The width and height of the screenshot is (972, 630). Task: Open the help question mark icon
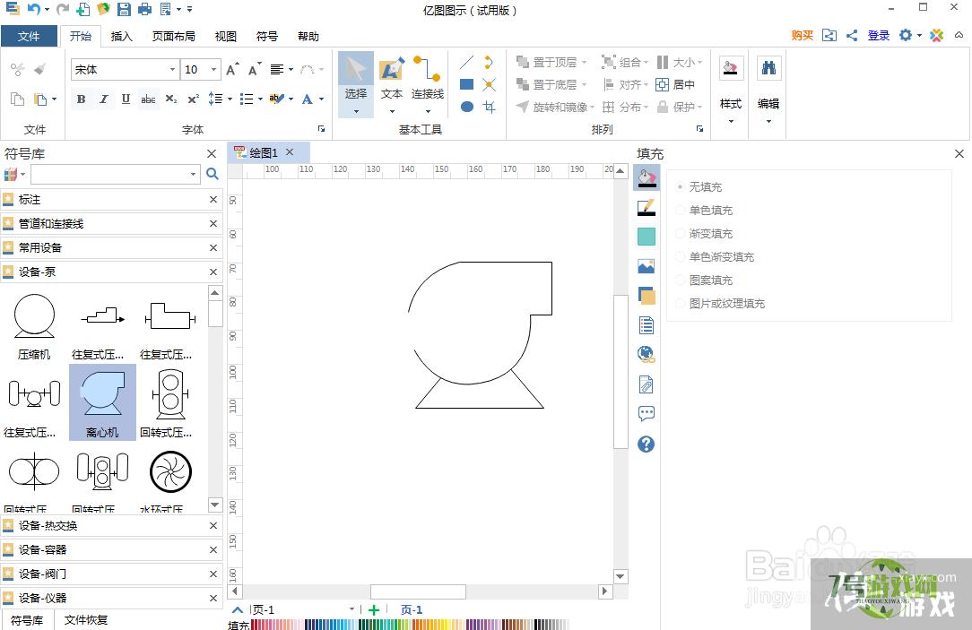coord(646,444)
